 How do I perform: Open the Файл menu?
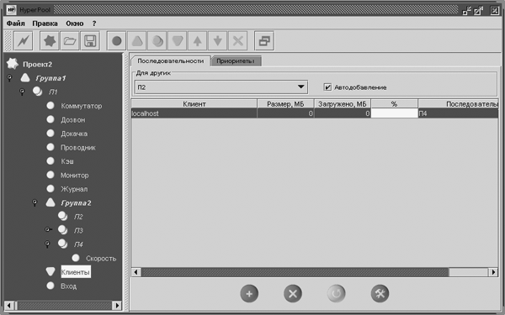click(x=15, y=24)
